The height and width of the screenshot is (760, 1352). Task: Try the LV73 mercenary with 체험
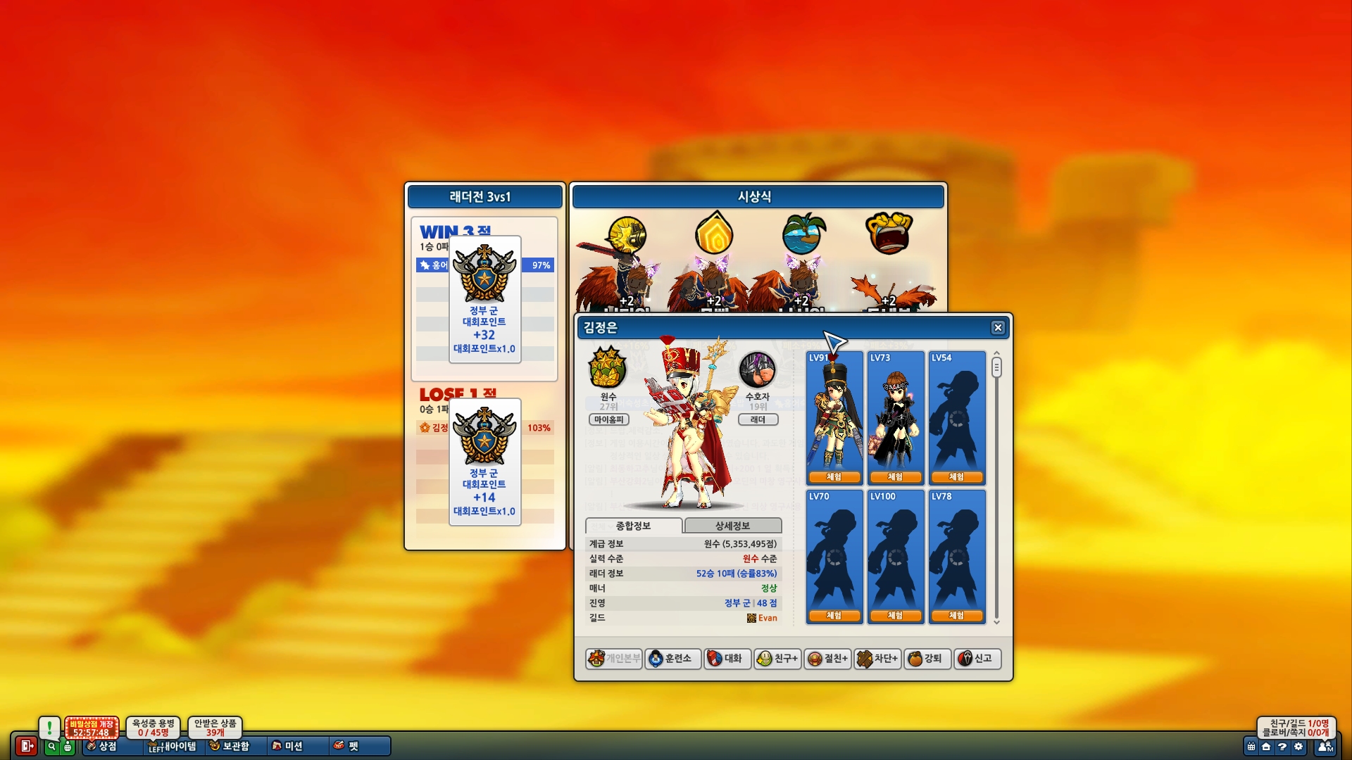[x=895, y=477]
